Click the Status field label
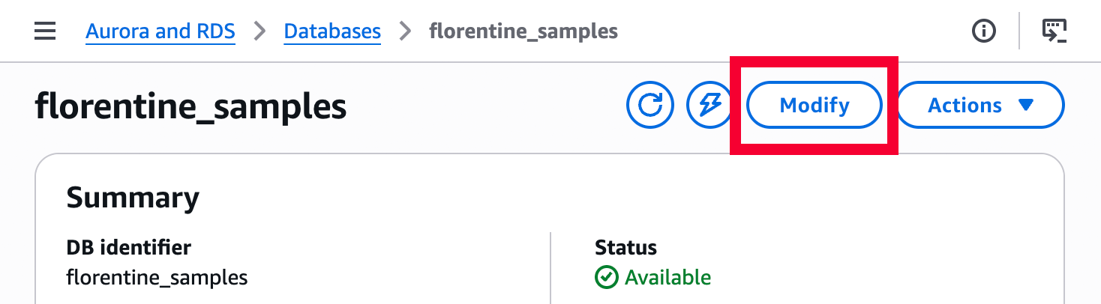This screenshot has height=304, width=1101. [625, 247]
